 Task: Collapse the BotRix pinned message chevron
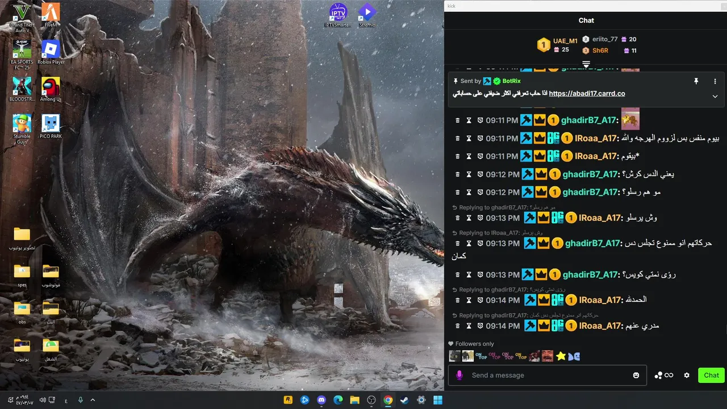click(x=715, y=97)
